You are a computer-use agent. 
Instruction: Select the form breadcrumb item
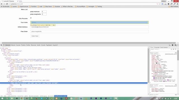(34, 96)
